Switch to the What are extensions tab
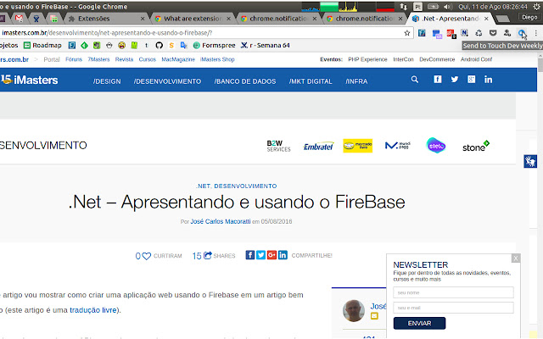 coord(193,19)
